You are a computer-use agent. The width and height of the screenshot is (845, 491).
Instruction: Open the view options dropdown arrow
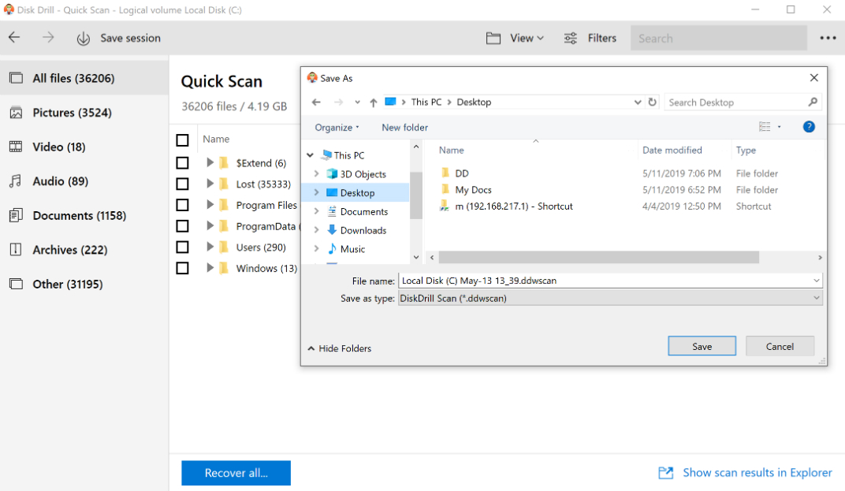click(x=780, y=127)
